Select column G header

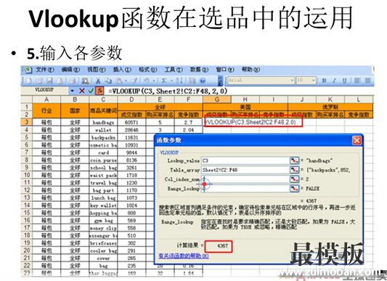(x=217, y=99)
